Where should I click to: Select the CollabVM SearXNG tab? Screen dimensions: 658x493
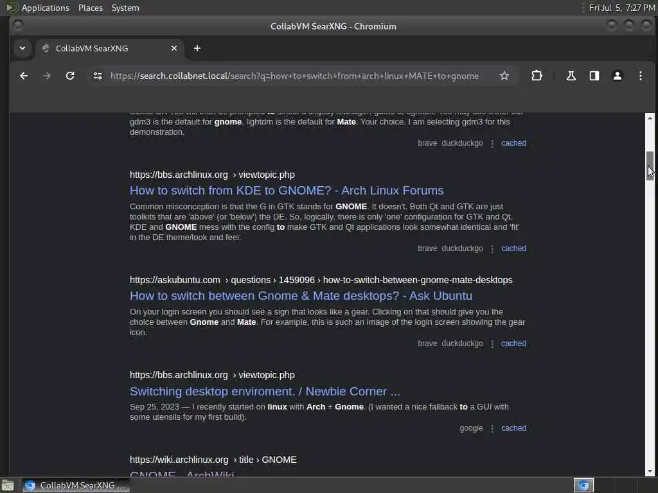[x=110, y=48]
